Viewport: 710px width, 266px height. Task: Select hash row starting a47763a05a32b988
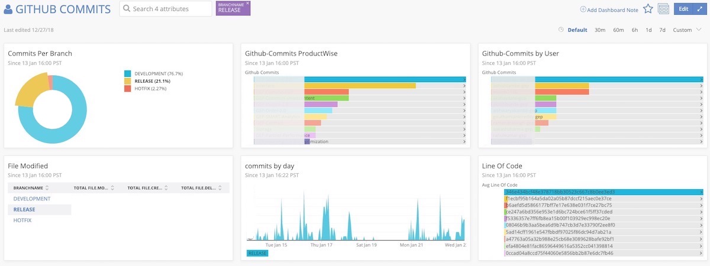pos(604,239)
